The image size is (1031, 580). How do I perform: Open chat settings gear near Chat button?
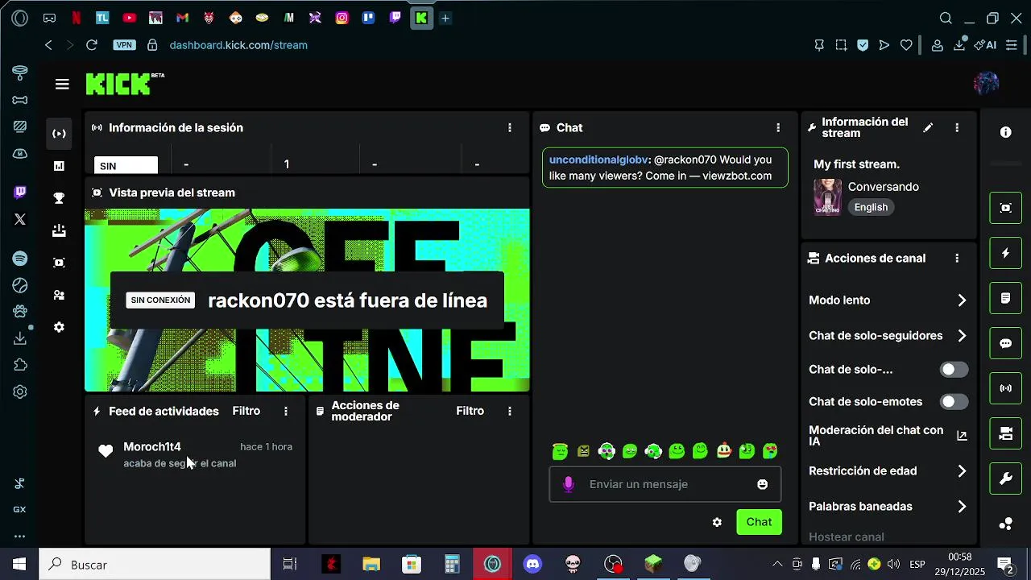tap(717, 522)
